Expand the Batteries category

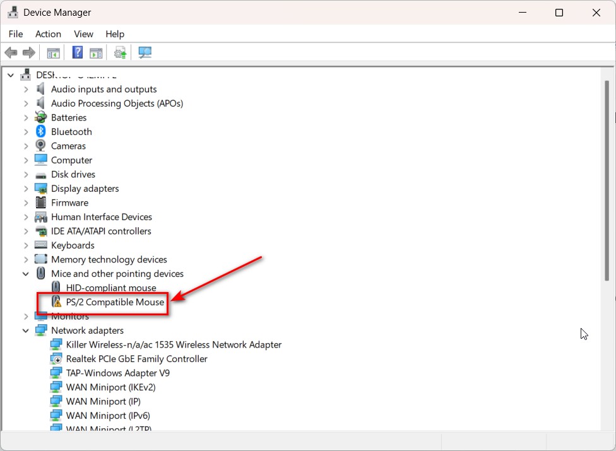point(26,117)
